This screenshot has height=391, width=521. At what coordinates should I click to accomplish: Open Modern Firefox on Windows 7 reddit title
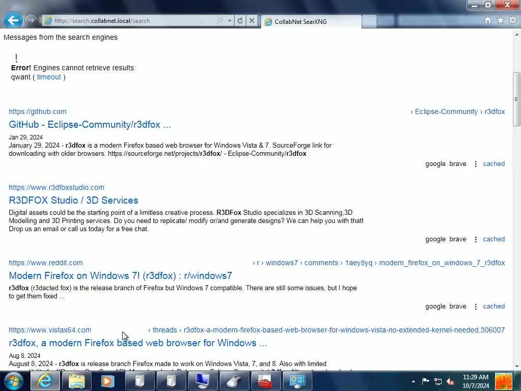pyautogui.click(x=121, y=276)
